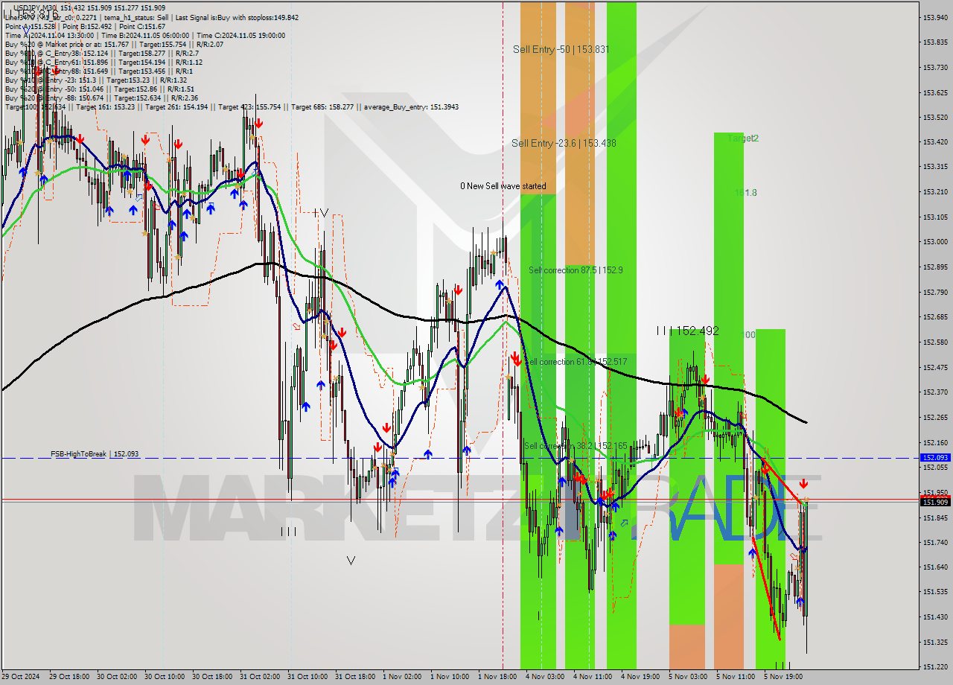Click the 151.740 price axis value
This screenshot has height=685, width=953.
pos(935,542)
